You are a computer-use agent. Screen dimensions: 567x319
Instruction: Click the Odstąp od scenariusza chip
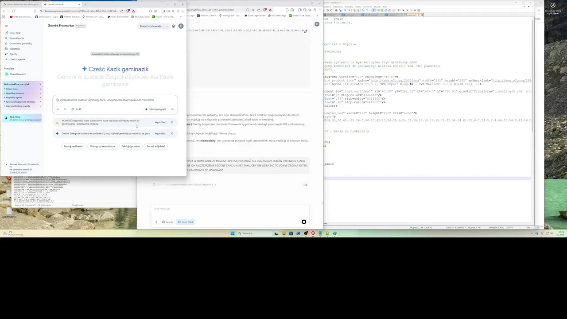tap(102, 146)
